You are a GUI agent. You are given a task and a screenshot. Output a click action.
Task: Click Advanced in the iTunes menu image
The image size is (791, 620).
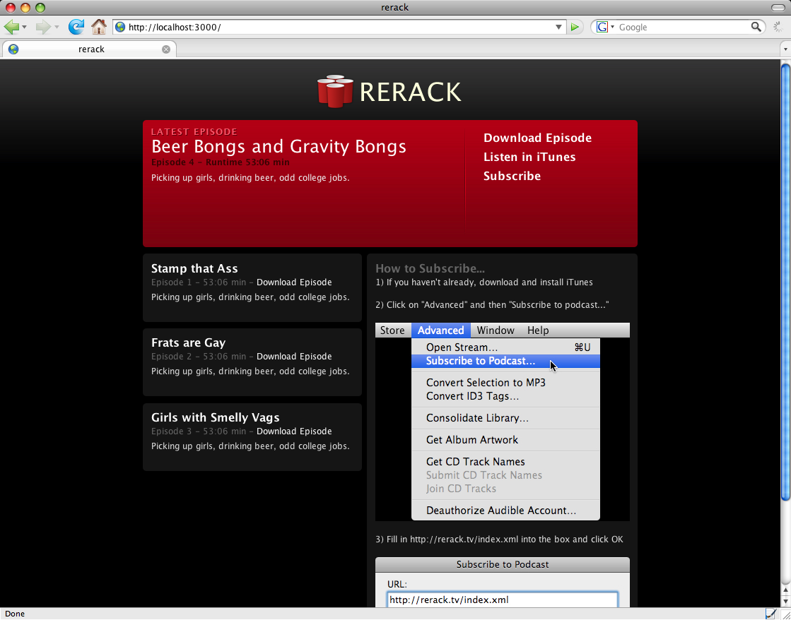pyautogui.click(x=441, y=330)
